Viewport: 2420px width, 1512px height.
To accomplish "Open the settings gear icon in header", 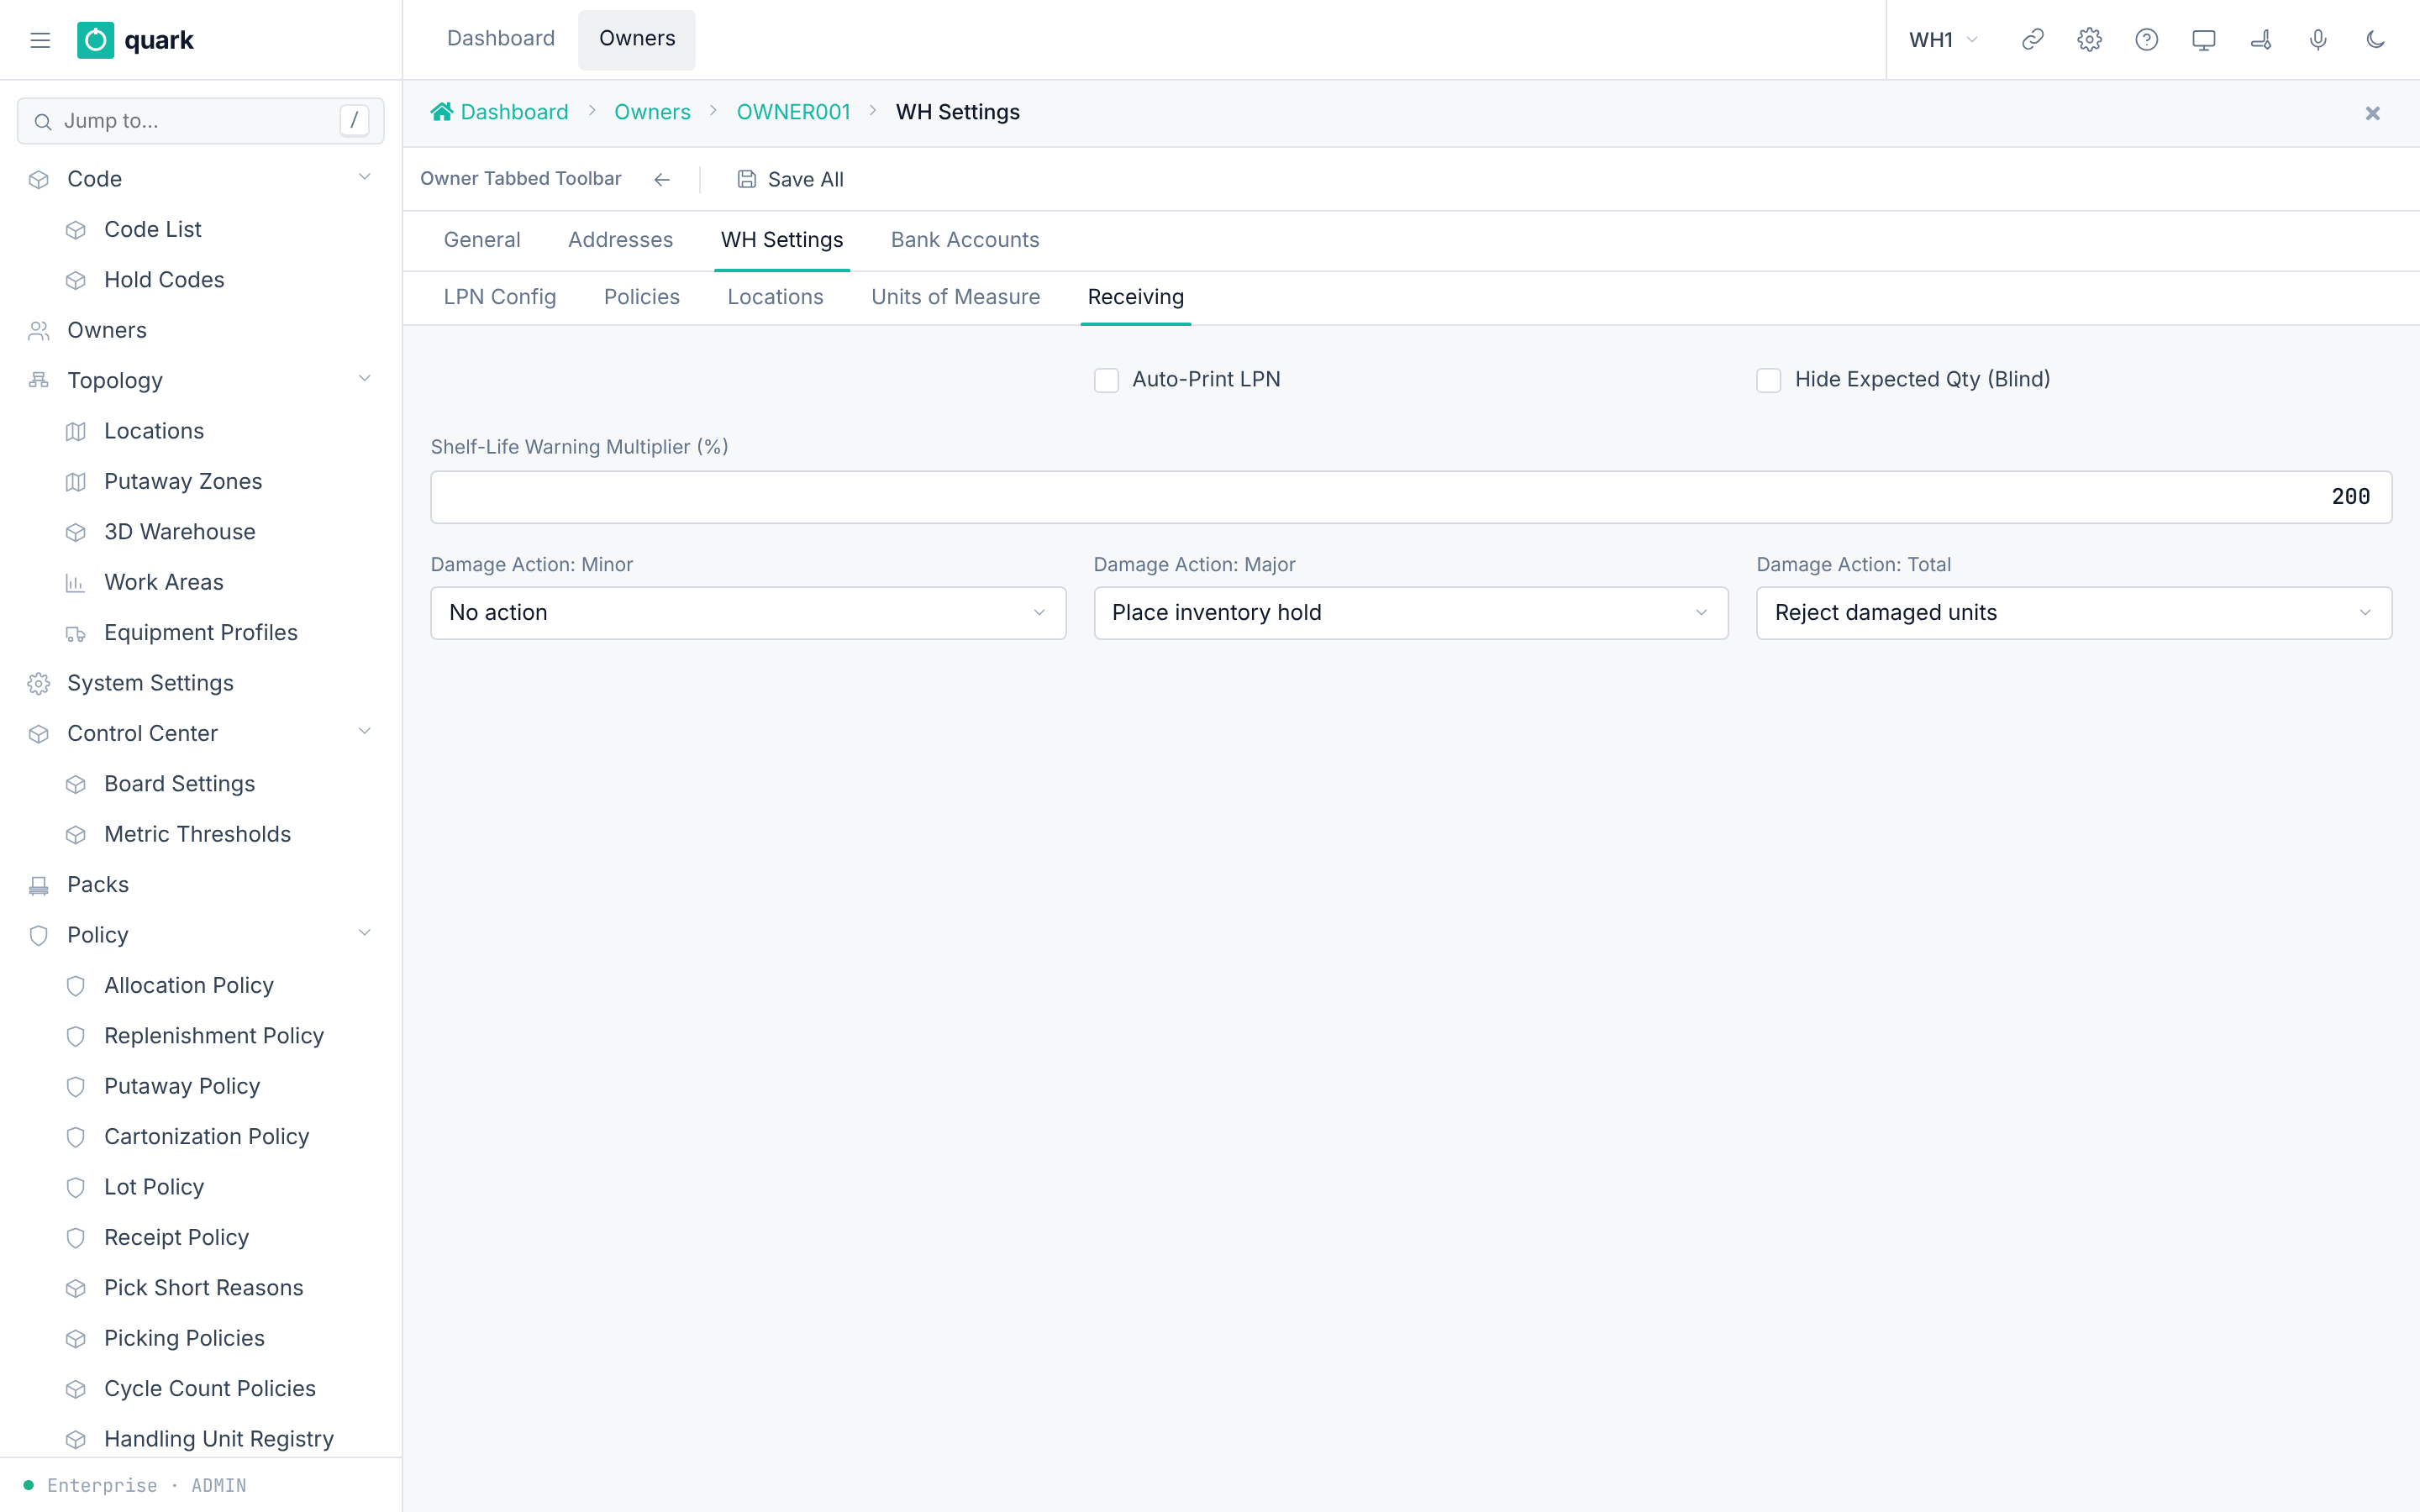I will [2089, 40].
